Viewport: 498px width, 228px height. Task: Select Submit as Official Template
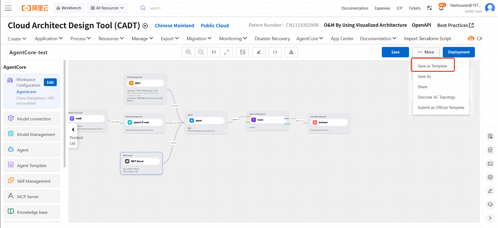tap(441, 108)
